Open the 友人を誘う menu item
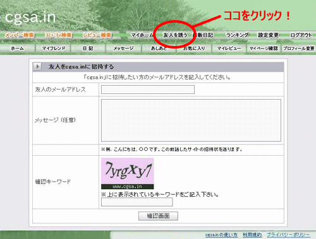The width and height of the screenshot is (316, 239). pyautogui.click(x=175, y=35)
